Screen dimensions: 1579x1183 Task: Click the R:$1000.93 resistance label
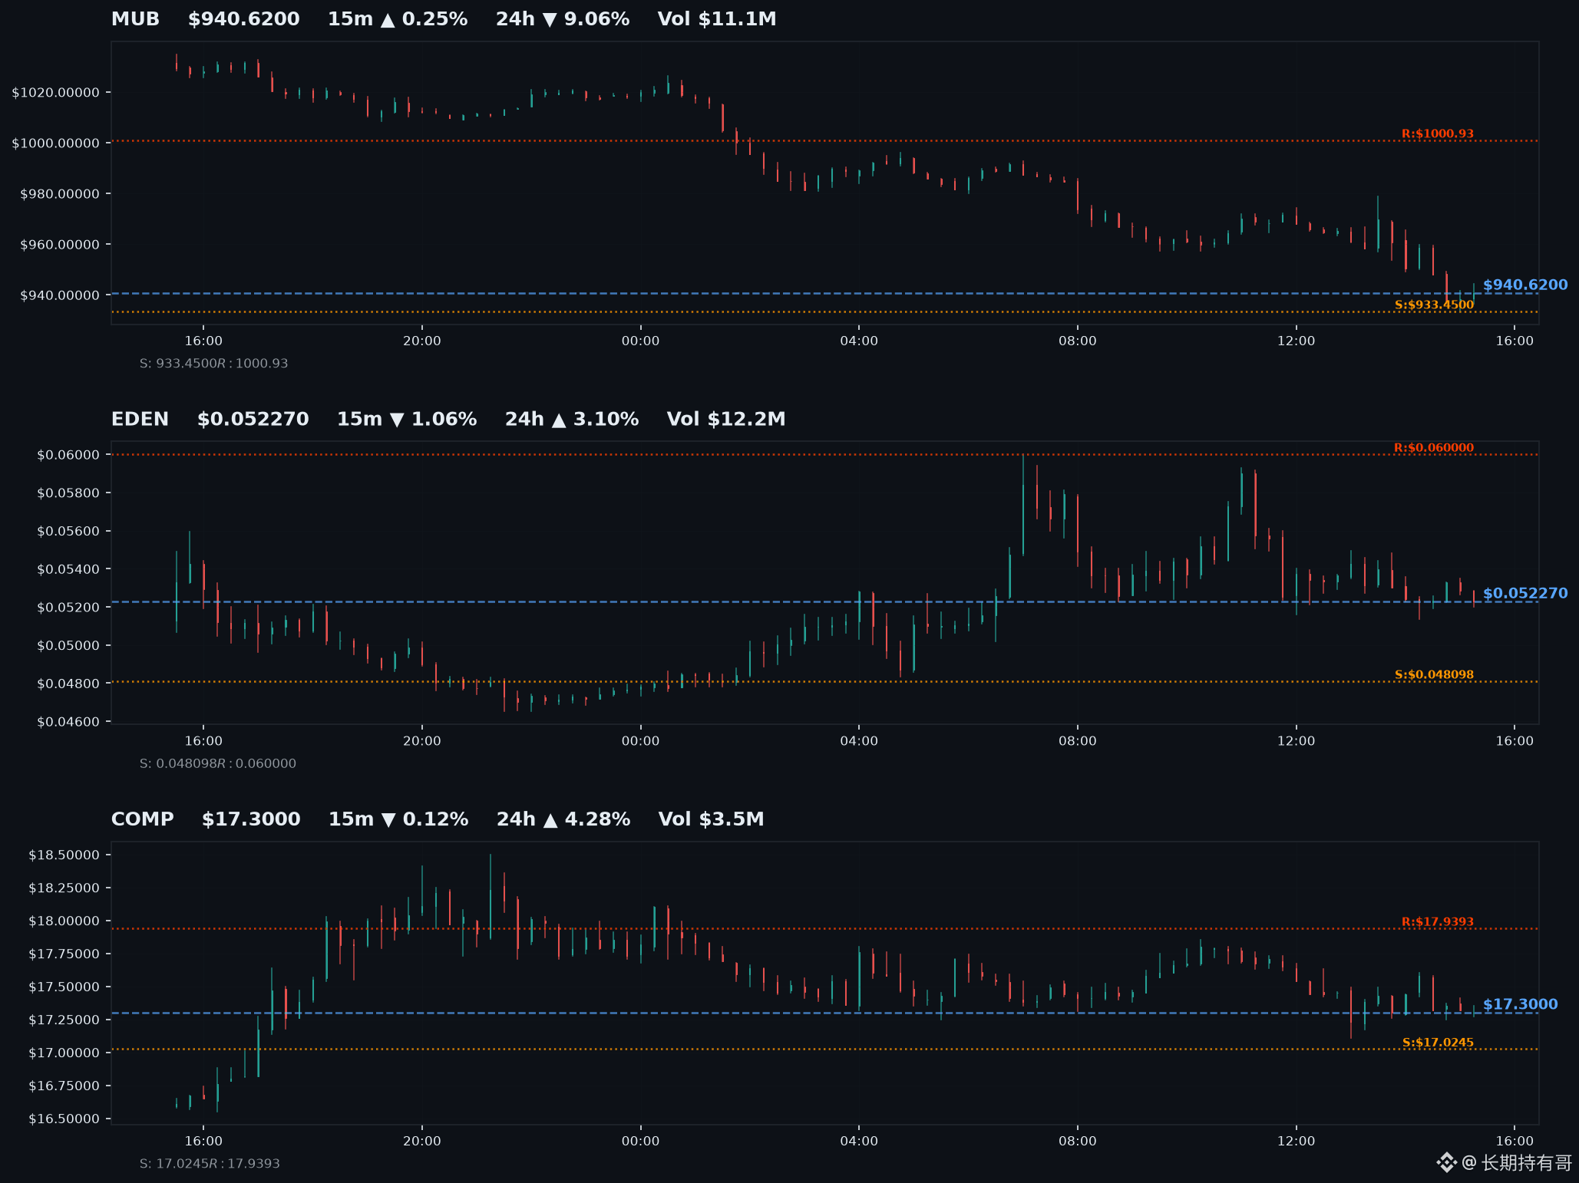[x=1438, y=133]
